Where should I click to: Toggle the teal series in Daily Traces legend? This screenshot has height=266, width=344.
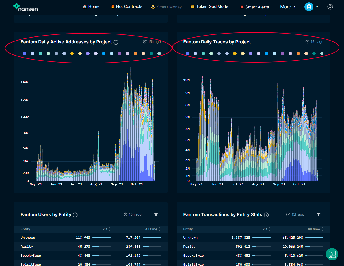[x=203, y=53]
